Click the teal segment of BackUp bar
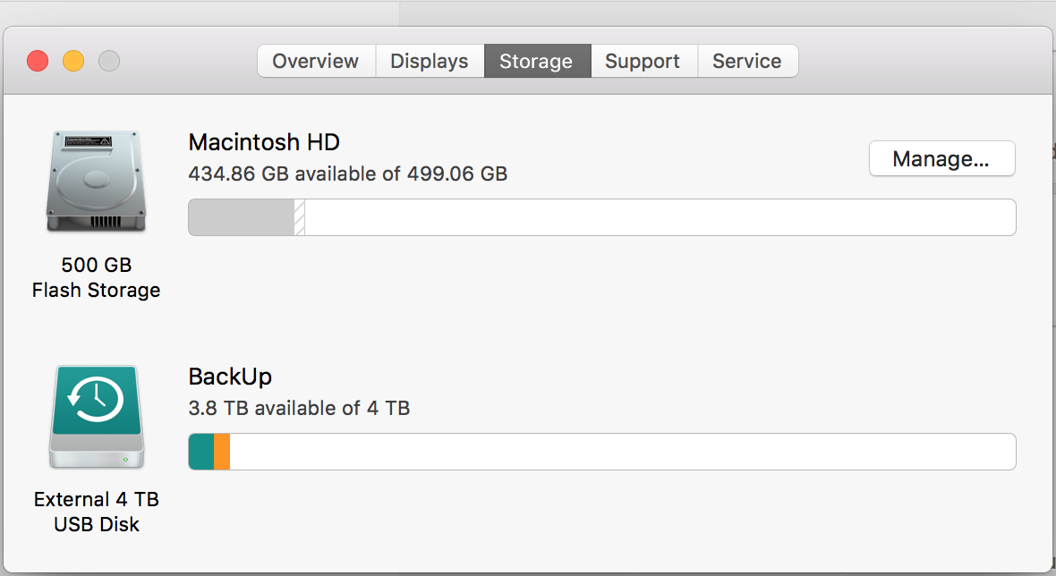 [x=201, y=452]
